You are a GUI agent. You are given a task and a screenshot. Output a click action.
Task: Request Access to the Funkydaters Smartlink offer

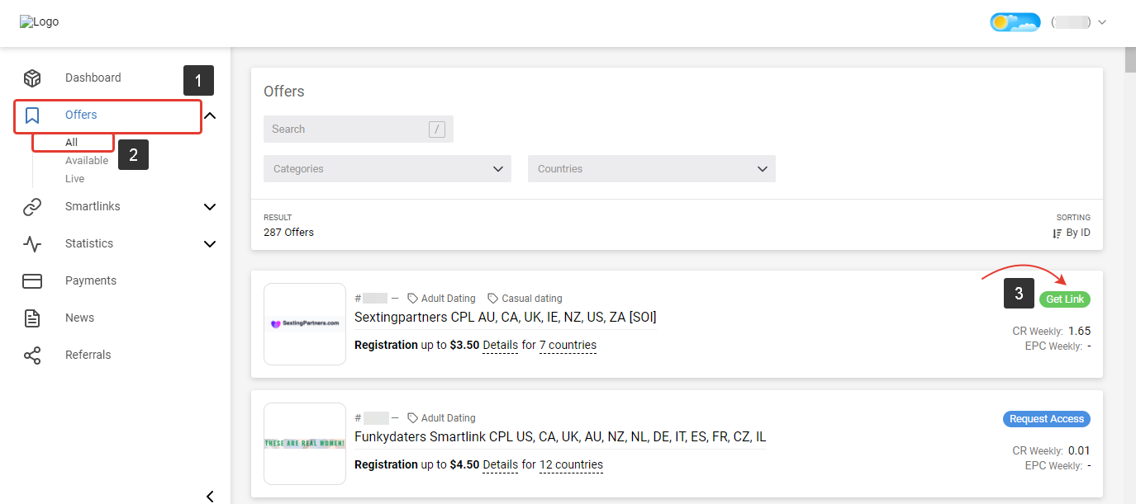(1046, 418)
